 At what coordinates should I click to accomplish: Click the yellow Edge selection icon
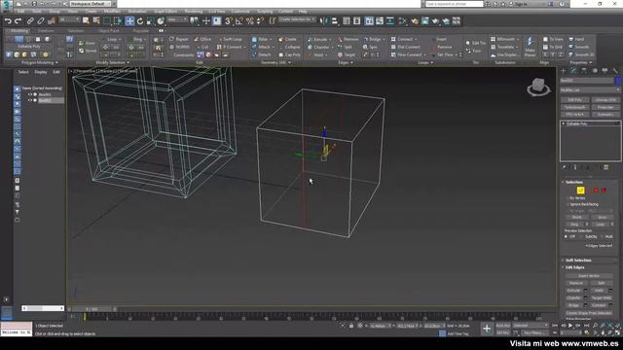580,191
